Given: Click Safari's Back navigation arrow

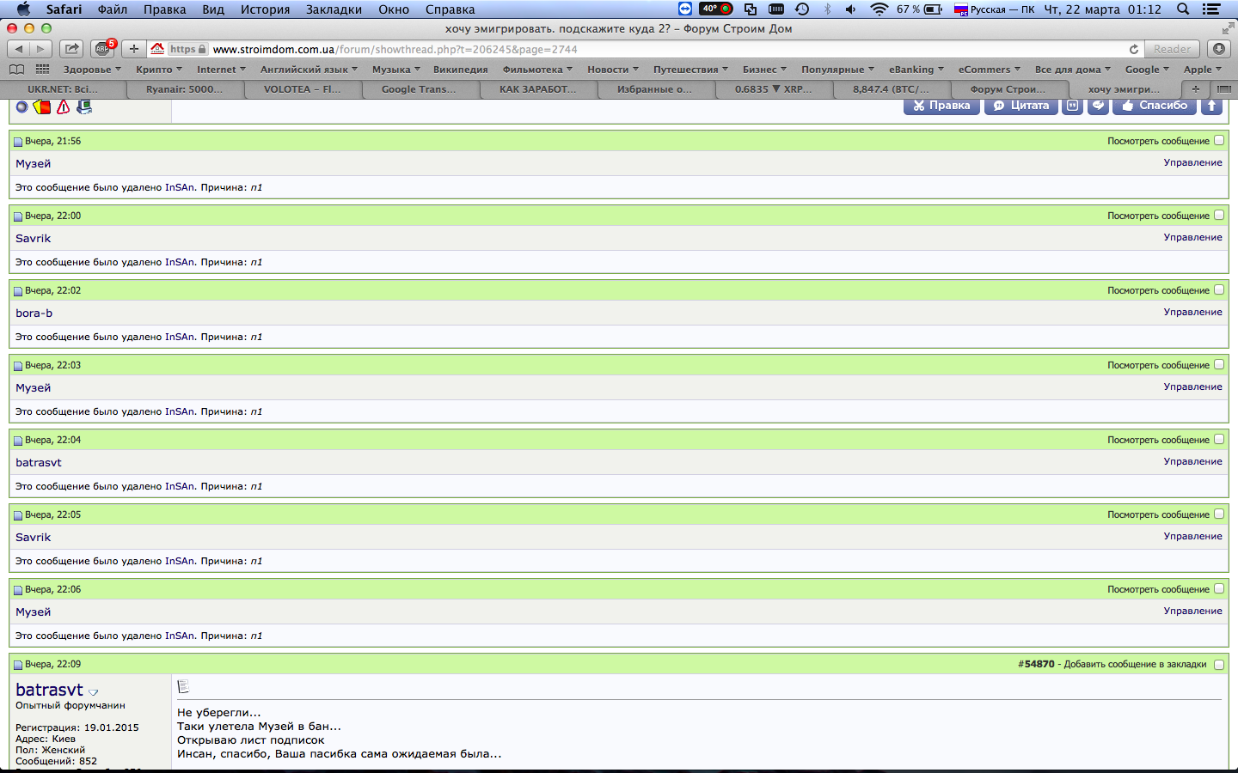Looking at the screenshot, I should click(x=18, y=49).
